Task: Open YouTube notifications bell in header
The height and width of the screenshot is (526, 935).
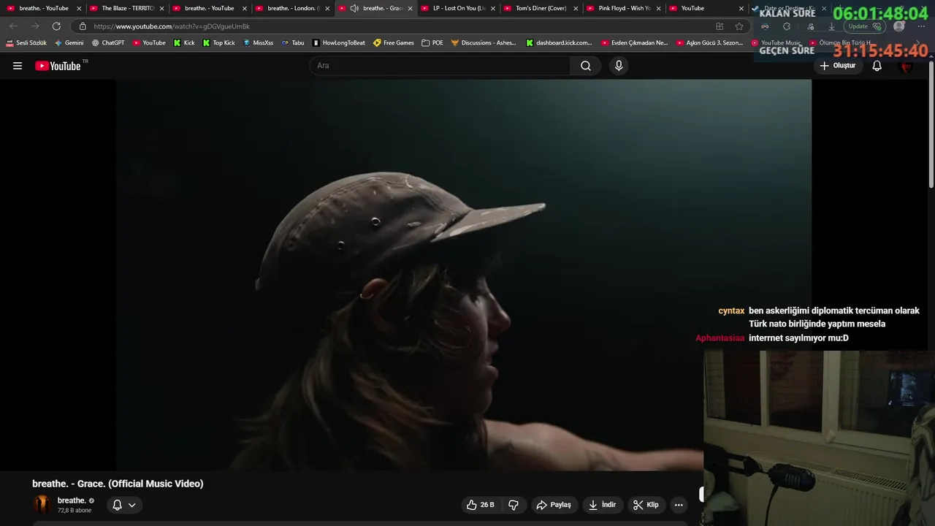Action: 877,66
